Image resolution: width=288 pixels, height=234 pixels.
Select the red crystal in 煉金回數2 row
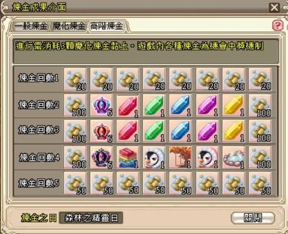point(128,105)
